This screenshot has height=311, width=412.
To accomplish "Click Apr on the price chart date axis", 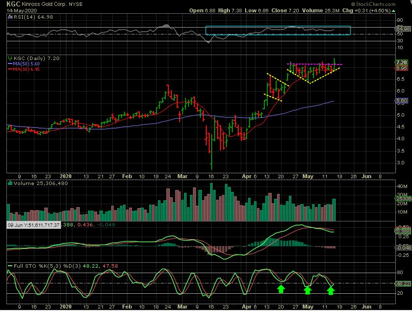I will [x=247, y=176].
